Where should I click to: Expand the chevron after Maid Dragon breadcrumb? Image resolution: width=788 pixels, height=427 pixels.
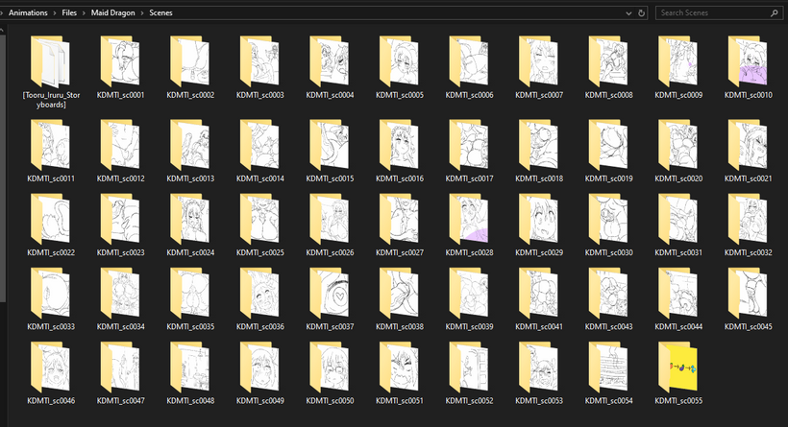point(140,12)
